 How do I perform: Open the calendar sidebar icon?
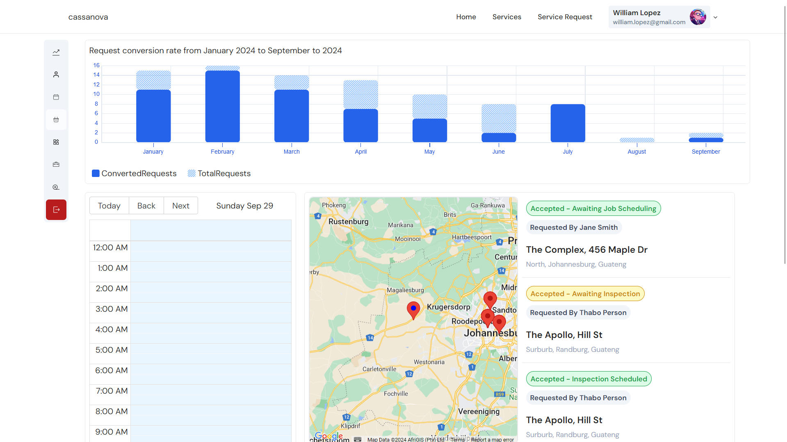point(56,97)
